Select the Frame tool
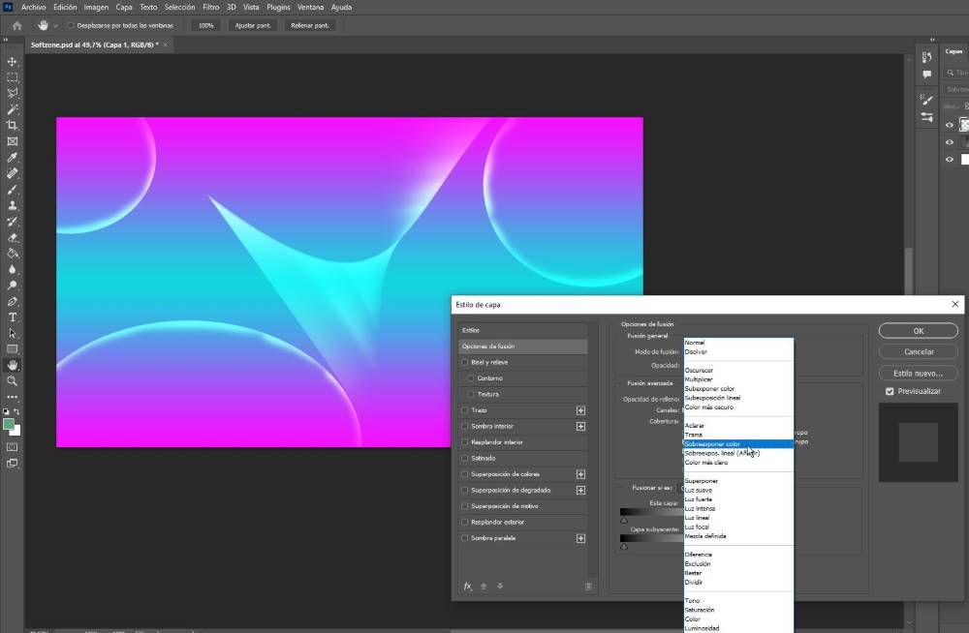 coord(12,141)
